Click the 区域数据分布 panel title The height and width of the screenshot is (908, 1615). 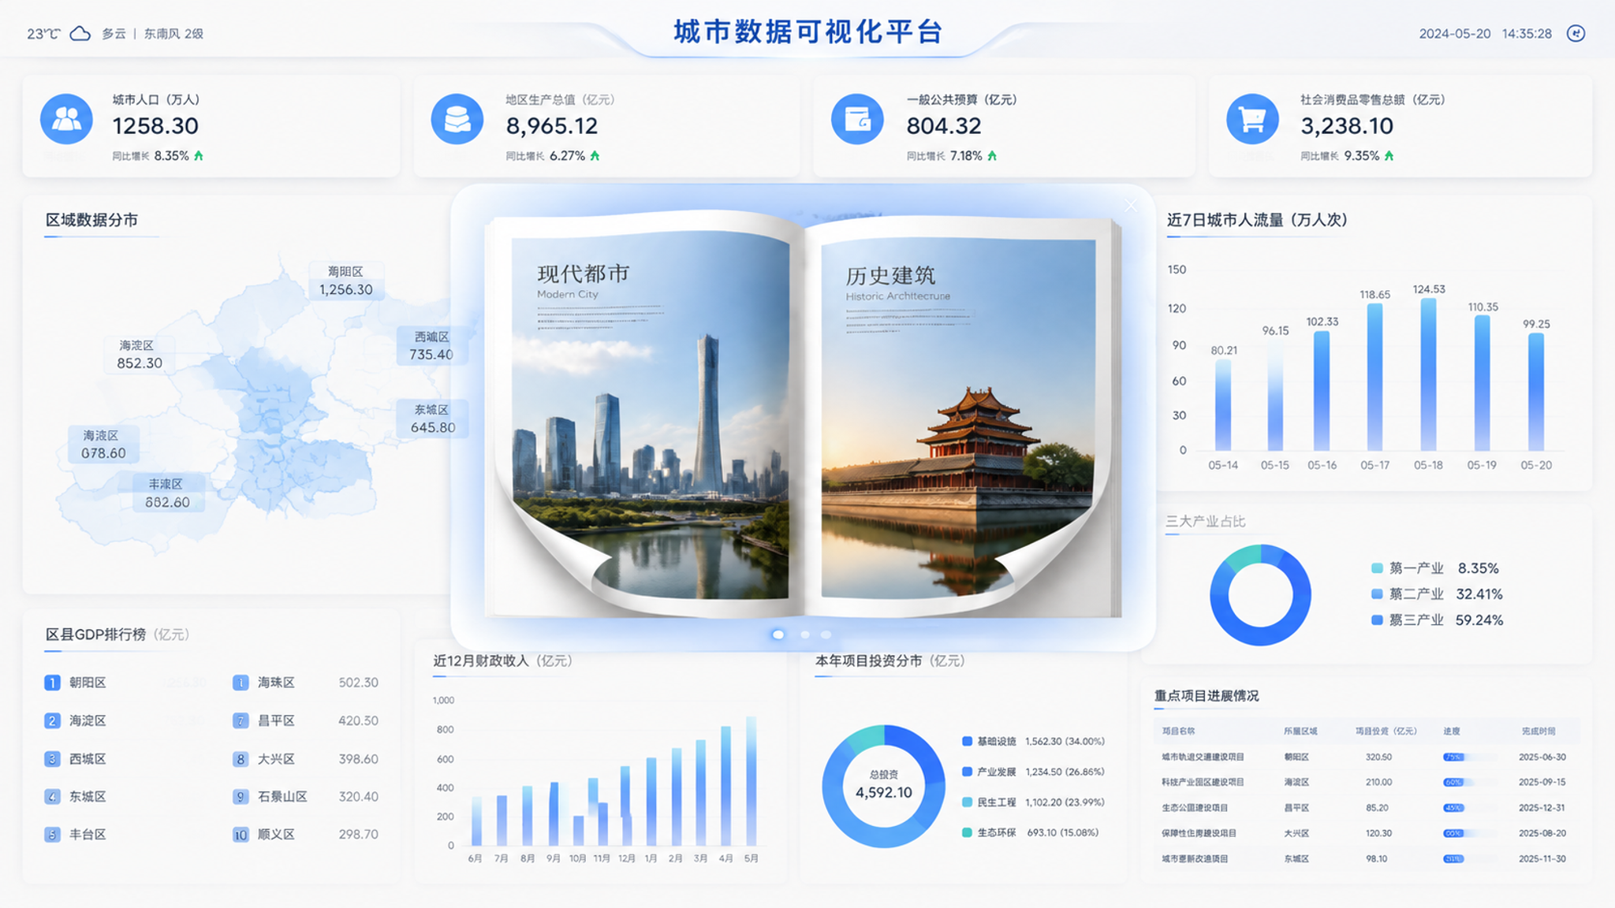click(x=91, y=220)
